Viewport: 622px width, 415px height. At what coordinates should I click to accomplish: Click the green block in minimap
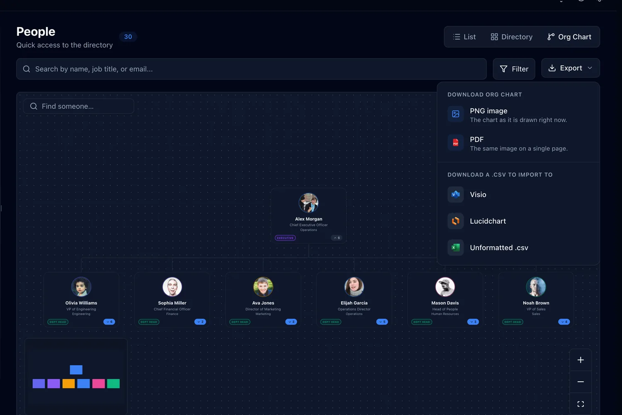(x=113, y=383)
